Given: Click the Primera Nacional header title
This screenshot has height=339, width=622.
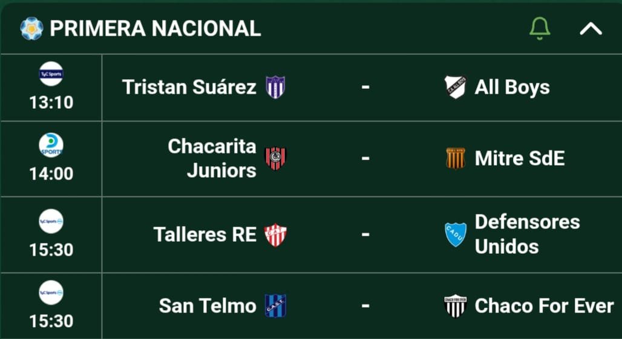Looking at the screenshot, I should pyautogui.click(x=155, y=28).
